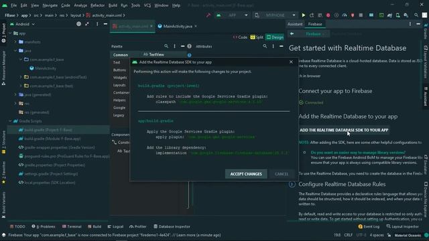Click the Stop square icon in toolbar
This screenshot has width=429, height=241.
point(361,15)
